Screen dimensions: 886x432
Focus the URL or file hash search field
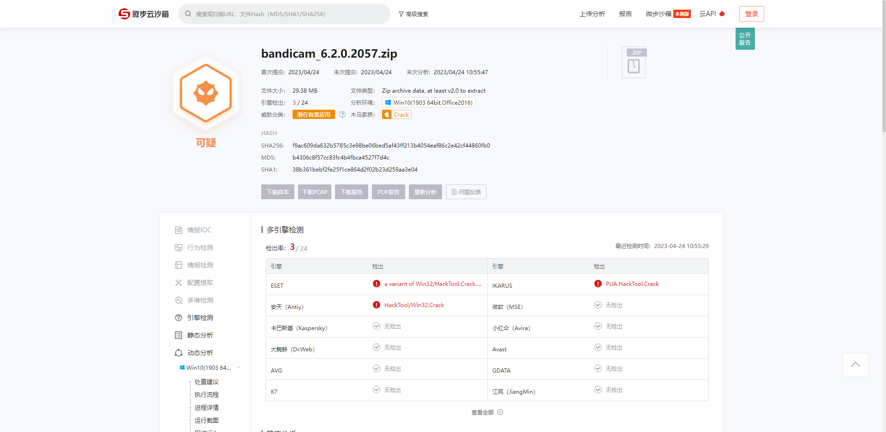[284, 14]
